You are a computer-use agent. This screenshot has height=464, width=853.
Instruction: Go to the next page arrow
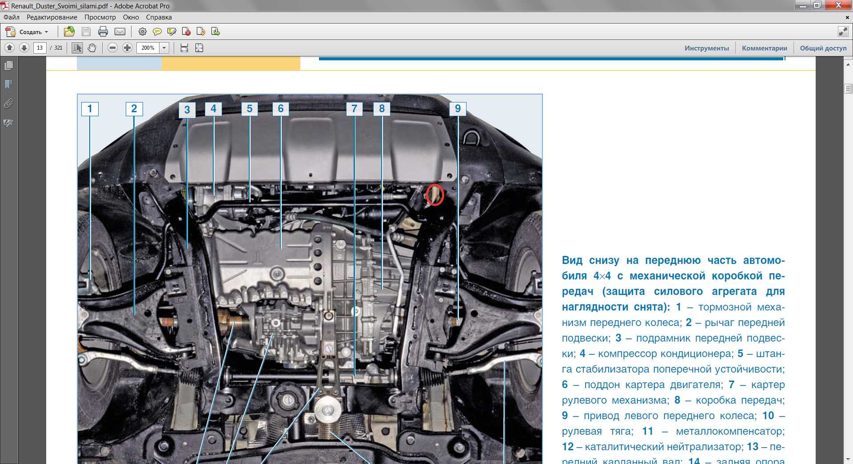tap(24, 47)
